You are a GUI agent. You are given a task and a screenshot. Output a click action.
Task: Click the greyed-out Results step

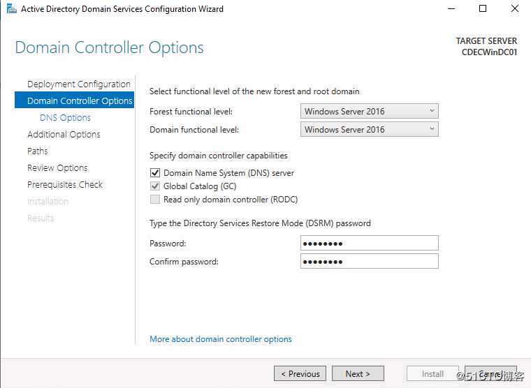41,218
